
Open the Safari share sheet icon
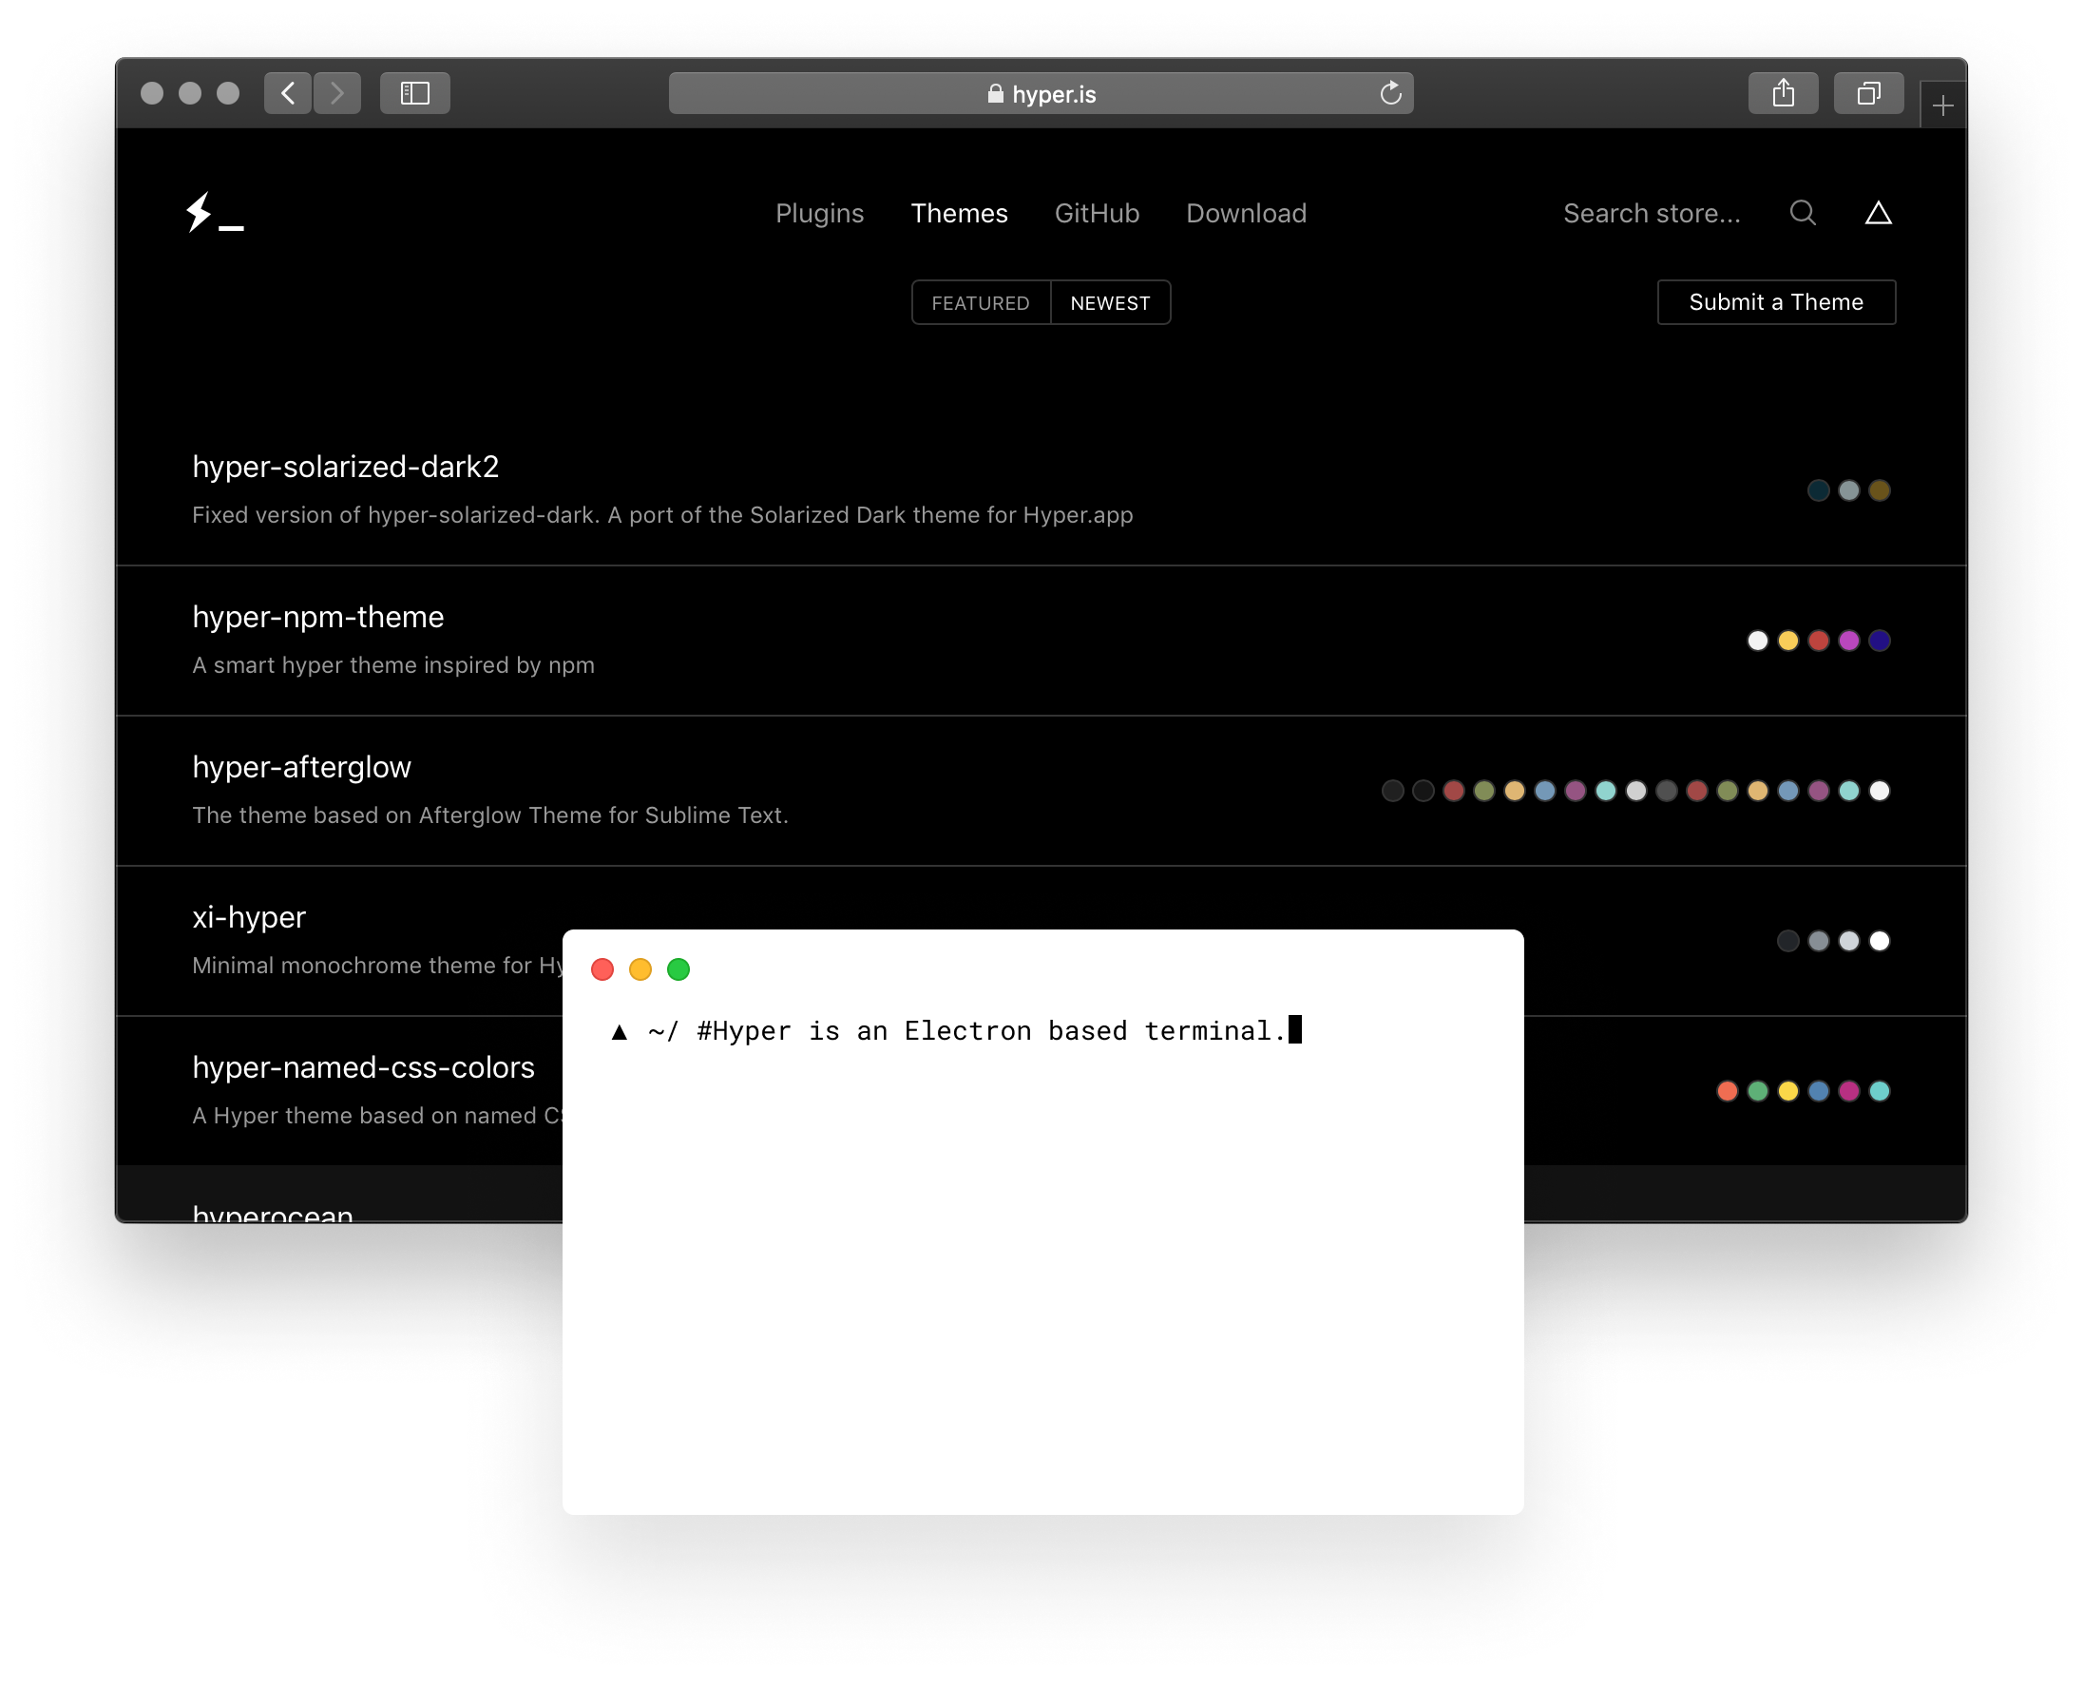1783,93
